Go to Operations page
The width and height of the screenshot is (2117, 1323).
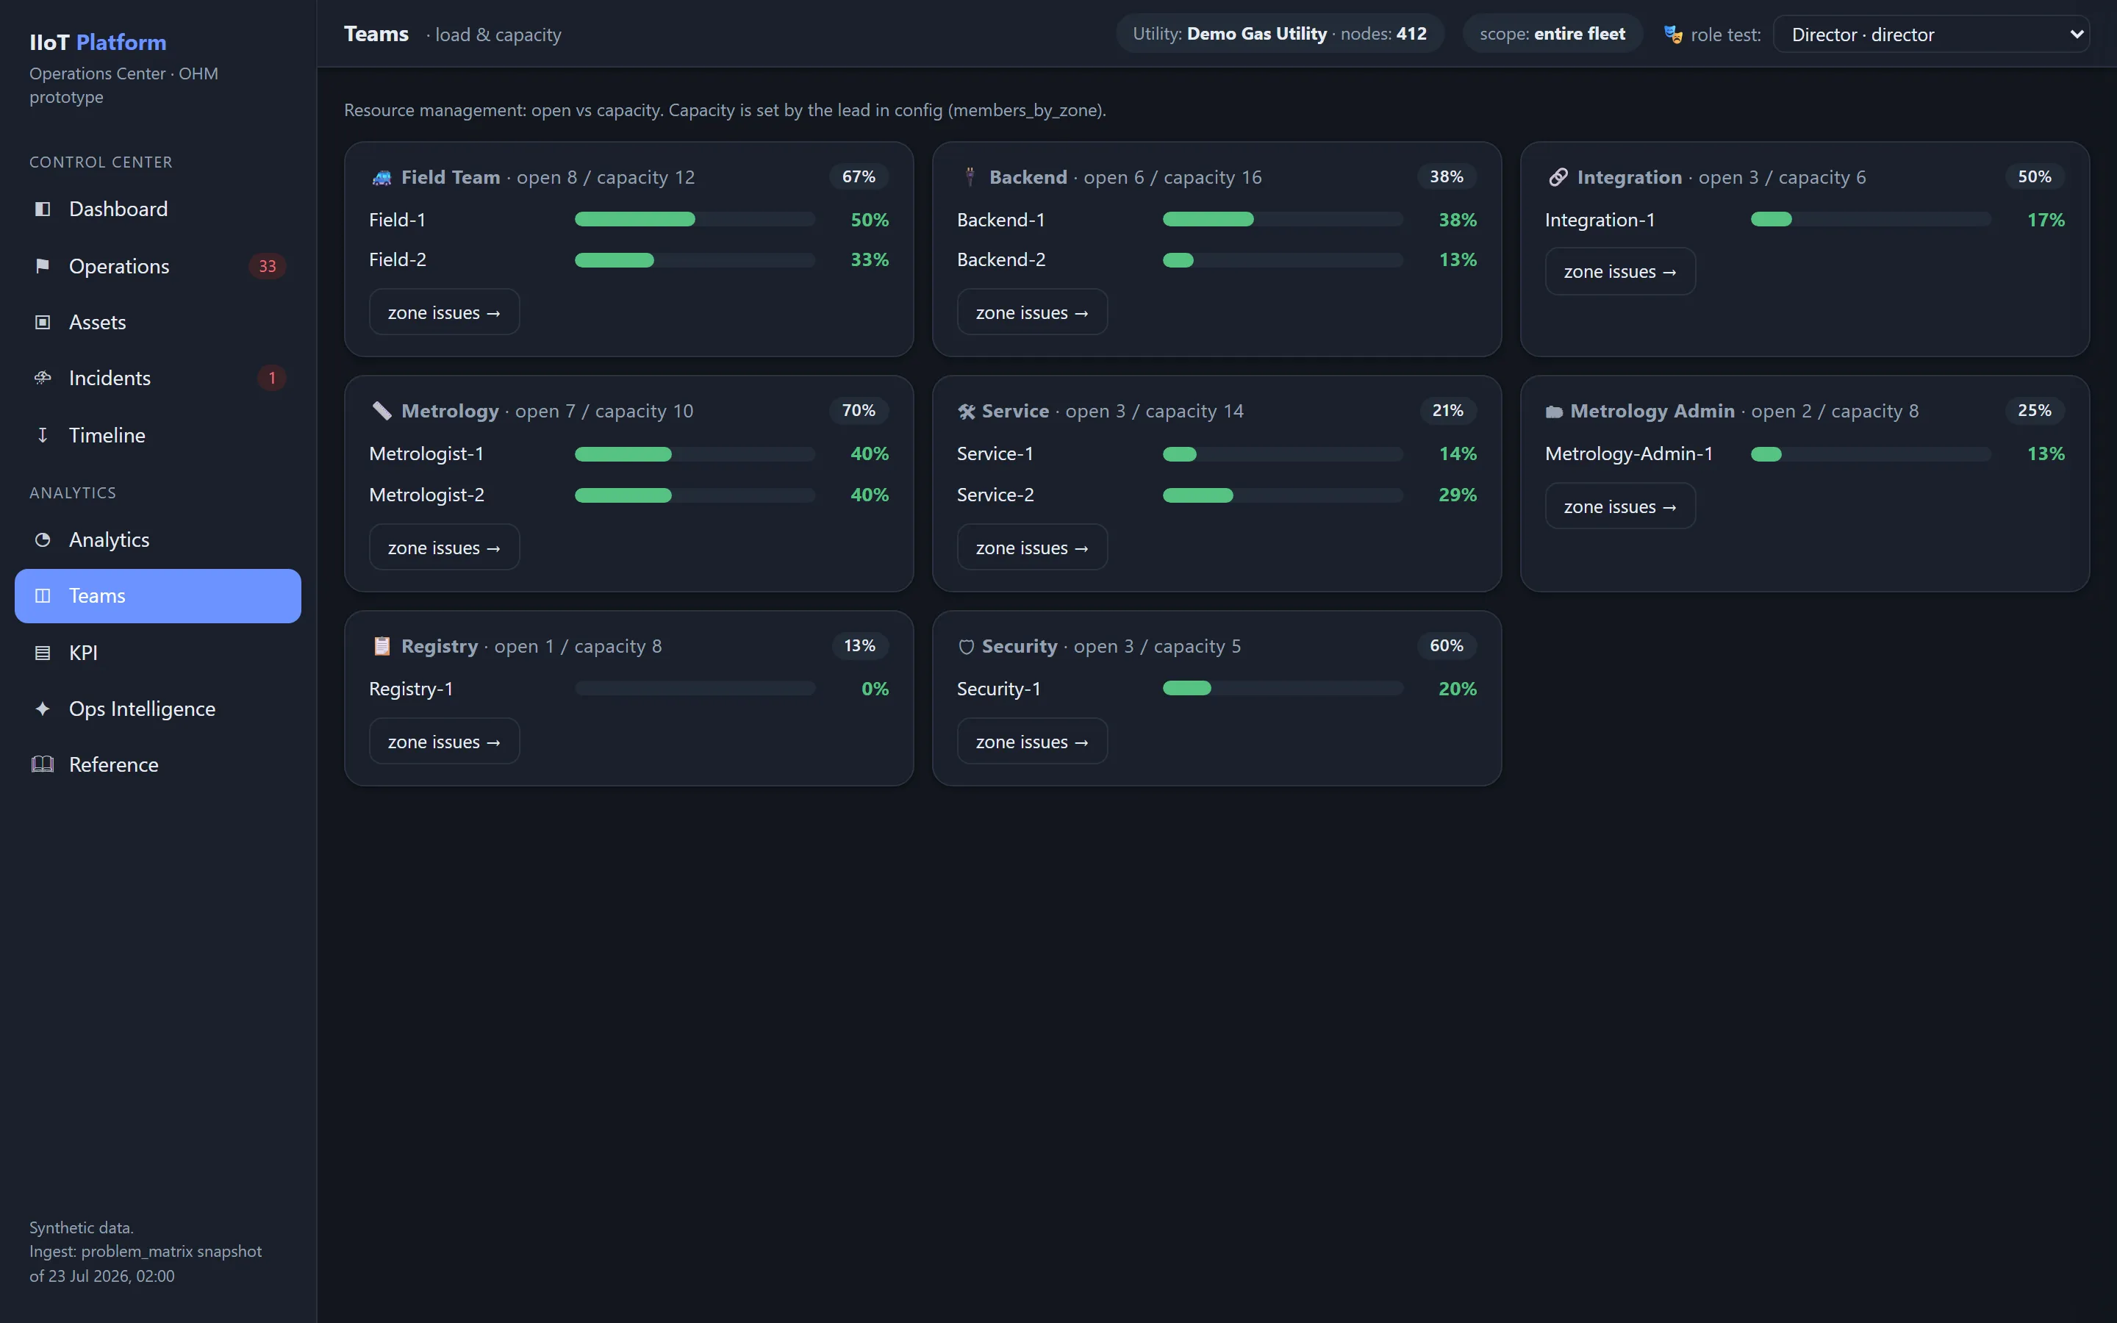point(158,266)
